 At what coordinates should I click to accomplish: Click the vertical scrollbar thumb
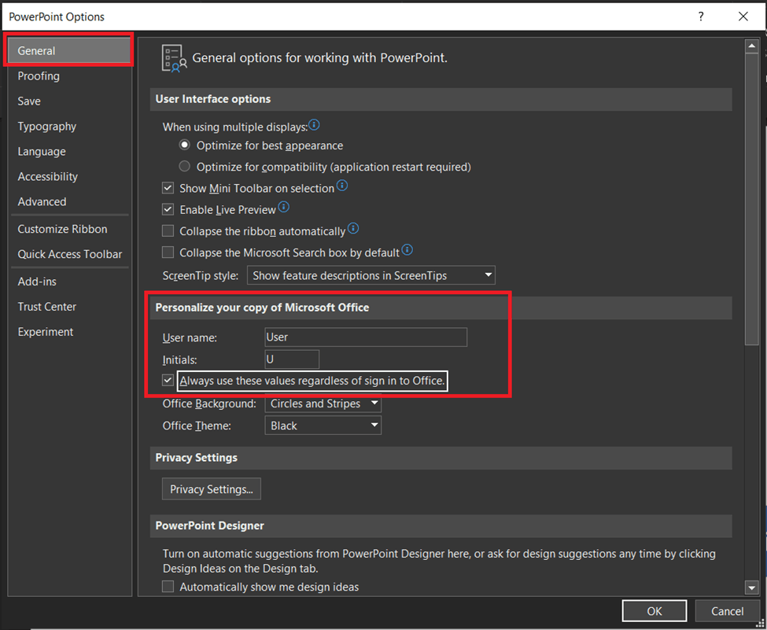click(751, 200)
